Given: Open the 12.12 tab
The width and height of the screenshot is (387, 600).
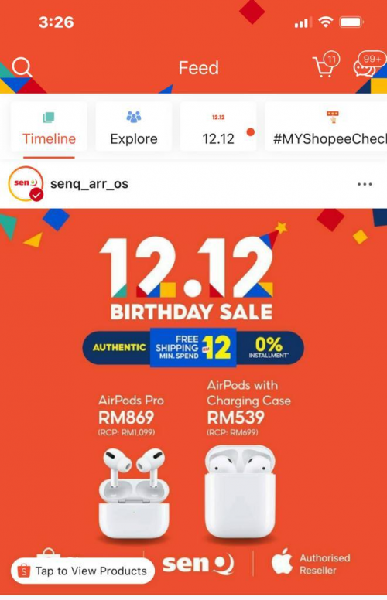Looking at the screenshot, I should coord(218,127).
